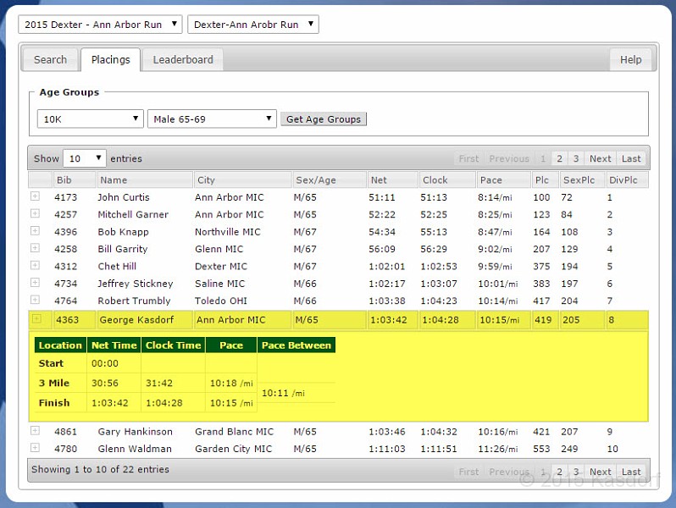Click the Help button
Image resolution: width=676 pixels, height=508 pixels.
coord(630,59)
